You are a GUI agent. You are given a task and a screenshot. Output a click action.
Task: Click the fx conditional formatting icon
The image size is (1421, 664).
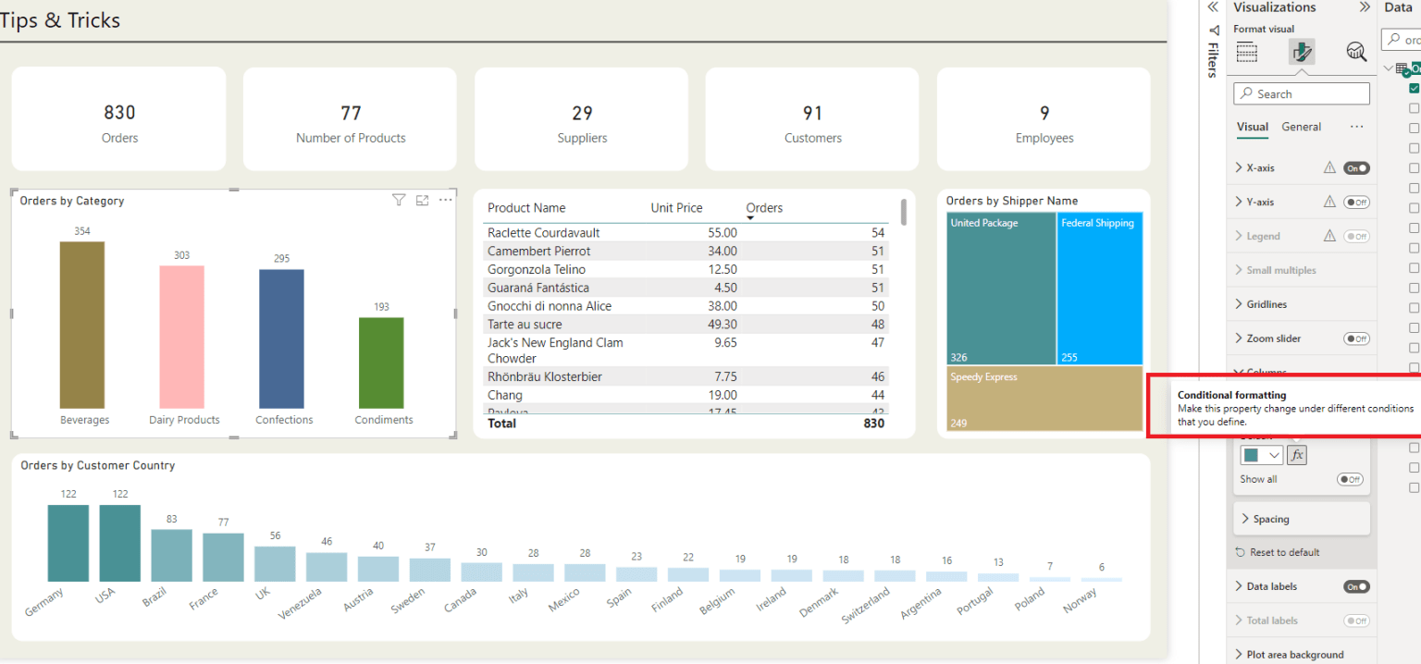click(x=1296, y=454)
